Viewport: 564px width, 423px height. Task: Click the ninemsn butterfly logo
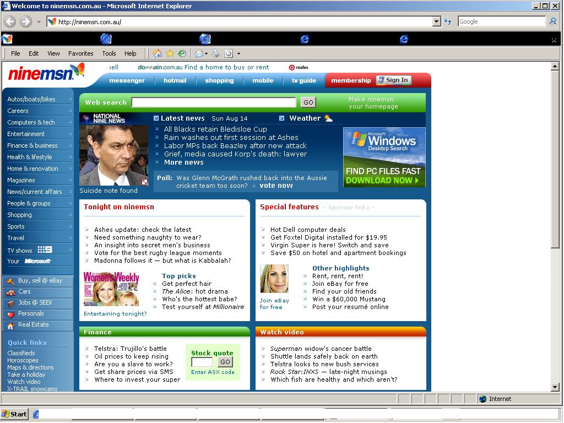(x=46, y=72)
